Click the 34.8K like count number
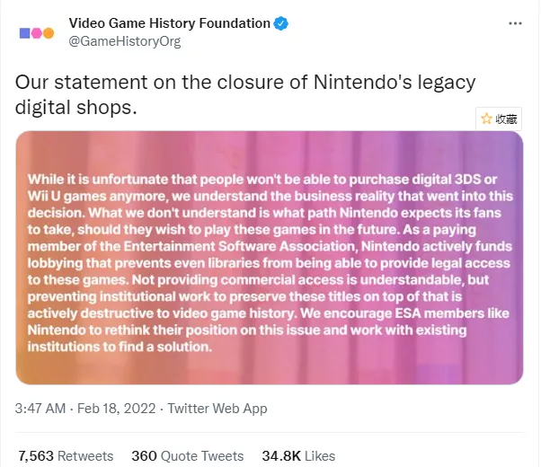 point(281,454)
